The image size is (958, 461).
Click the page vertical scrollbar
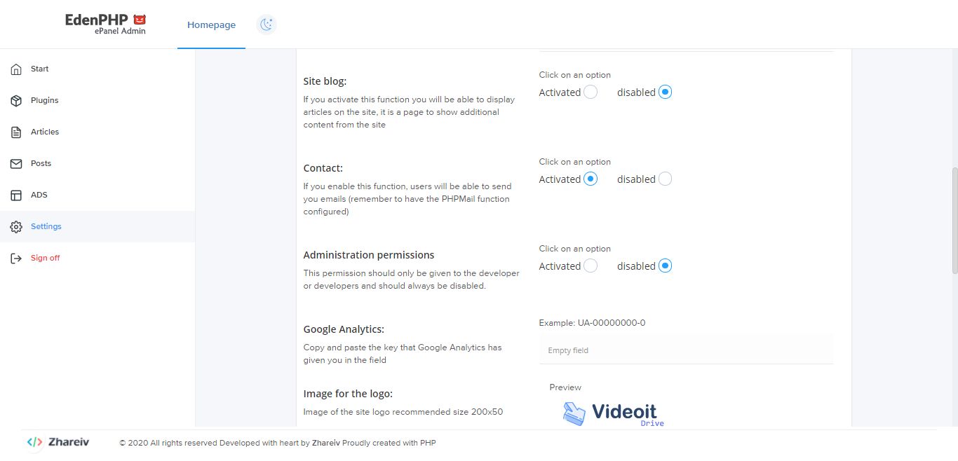pyautogui.click(x=954, y=221)
